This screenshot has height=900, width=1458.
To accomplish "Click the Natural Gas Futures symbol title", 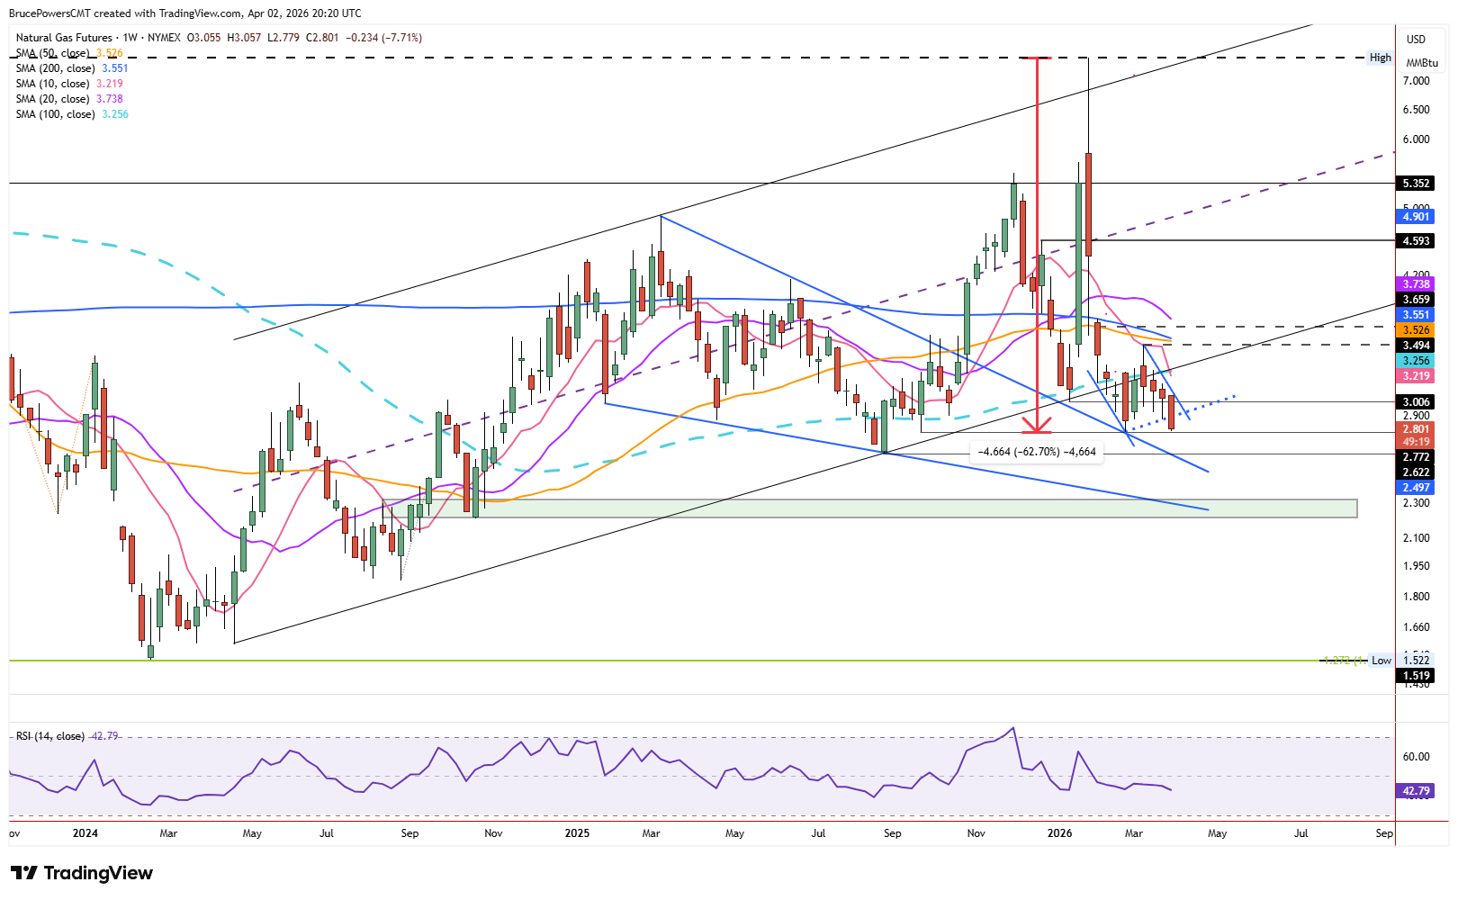I will click(64, 38).
